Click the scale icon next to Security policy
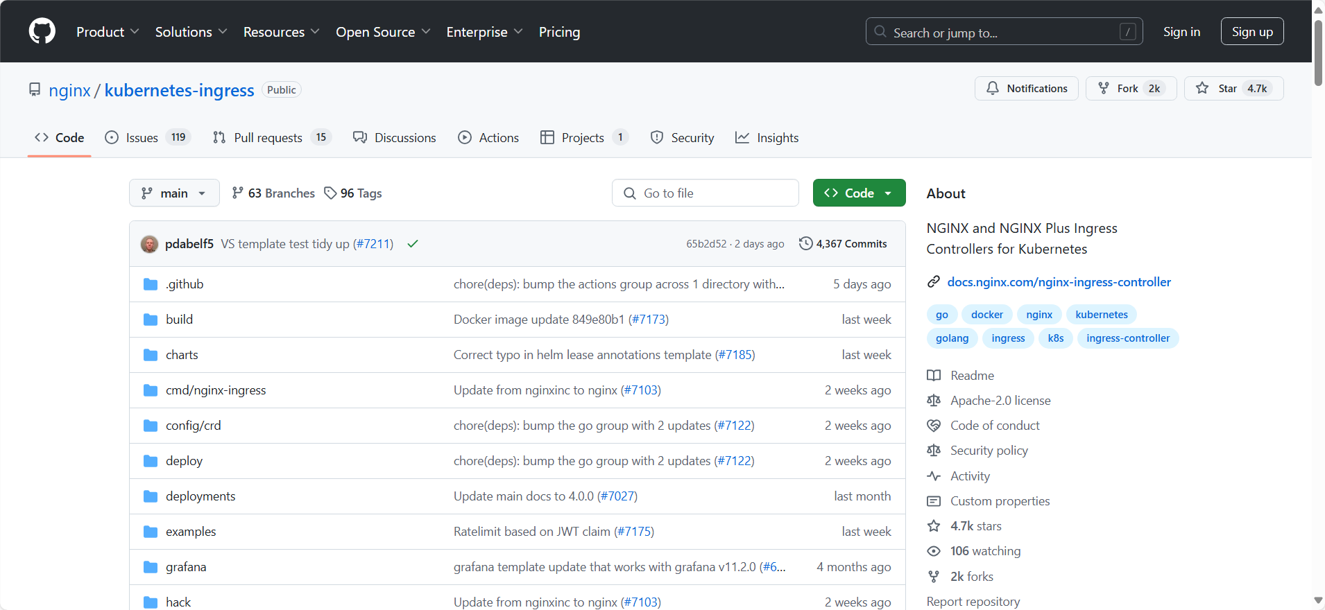1325x610 pixels. pyautogui.click(x=934, y=451)
